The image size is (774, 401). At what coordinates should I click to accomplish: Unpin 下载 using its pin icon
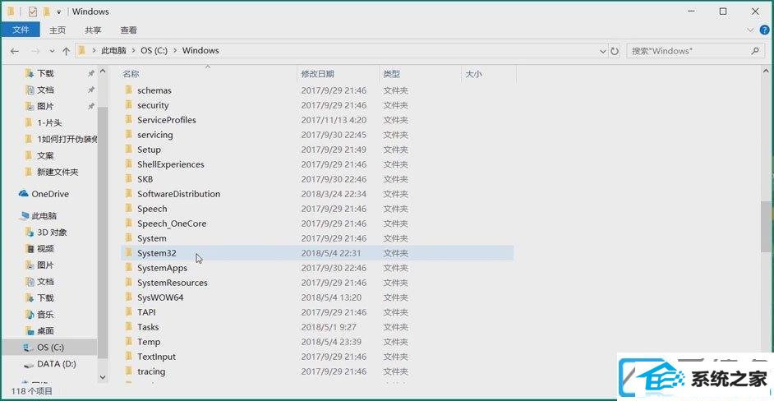point(91,74)
